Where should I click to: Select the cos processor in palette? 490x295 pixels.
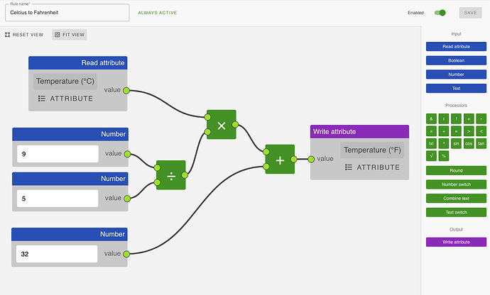tap(469, 143)
